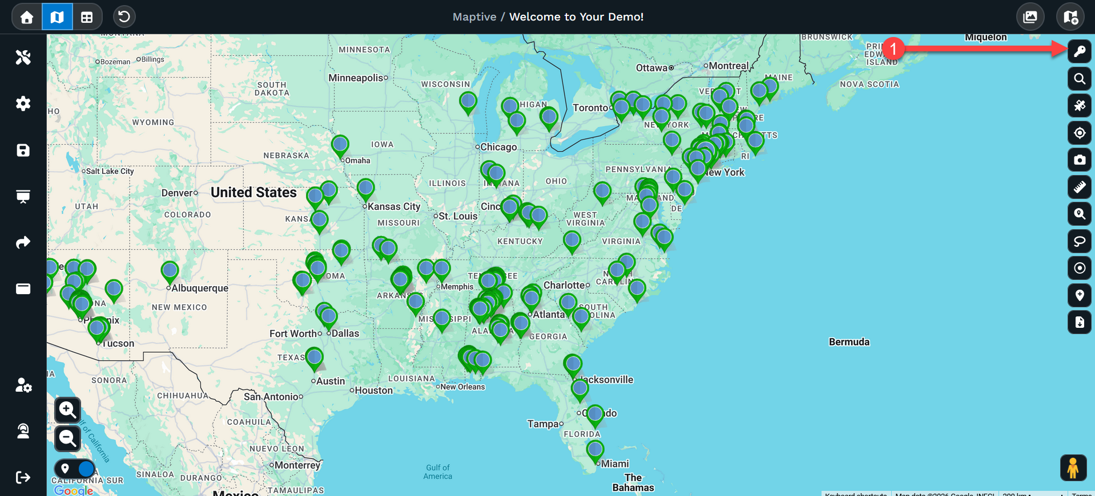This screenshot has height=496, width=1095.
Task: Click the export file download icon
Action: (1079, 322)
